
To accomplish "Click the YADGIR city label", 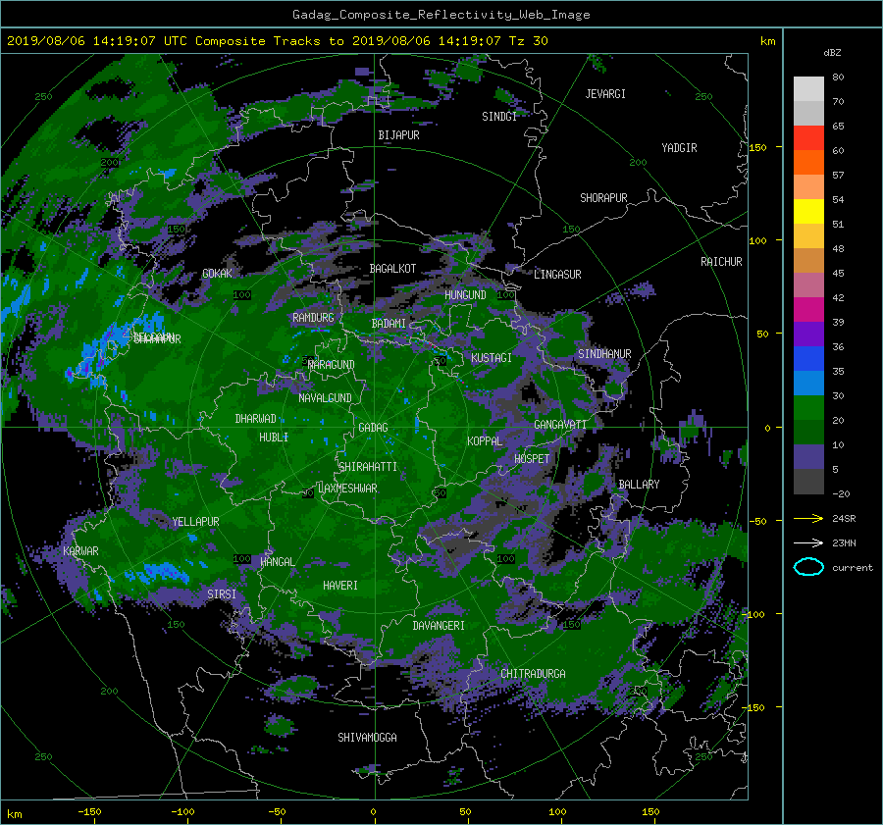I will click(x=679, y=148).
